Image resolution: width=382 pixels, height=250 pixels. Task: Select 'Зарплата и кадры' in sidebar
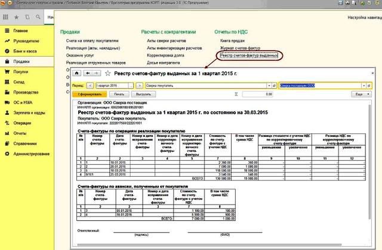pyautogui.click(x=30, y=112)
